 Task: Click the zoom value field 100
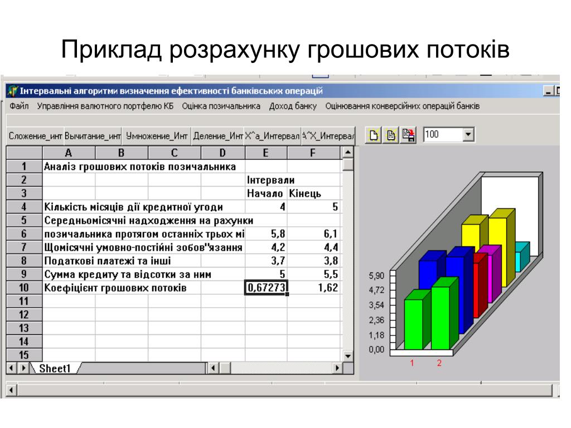443,135
